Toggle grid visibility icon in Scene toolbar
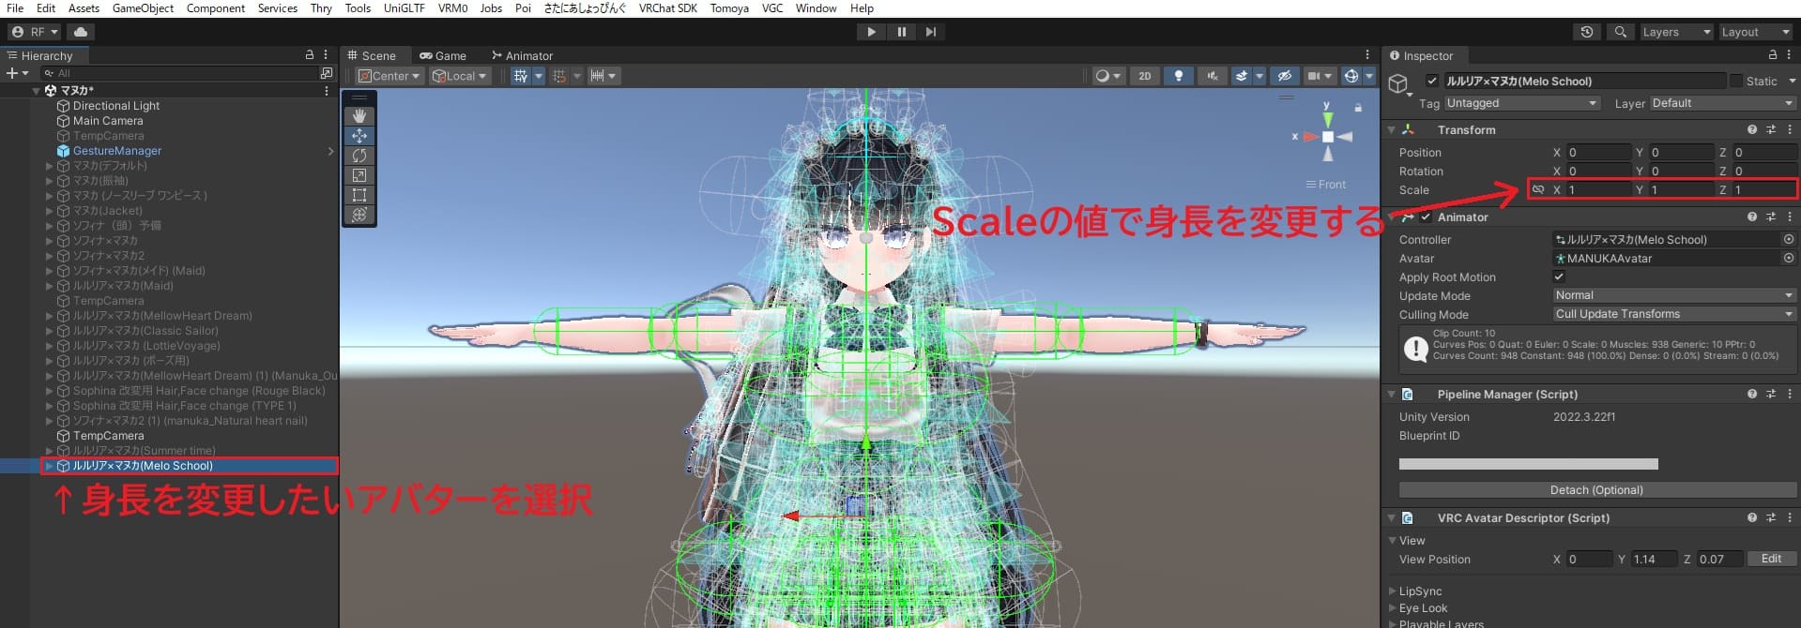This screenshot has height=628, width=1801. click(520, 76)
